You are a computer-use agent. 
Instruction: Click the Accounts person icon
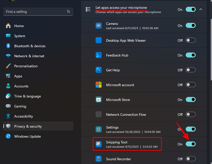pos(8,86)
